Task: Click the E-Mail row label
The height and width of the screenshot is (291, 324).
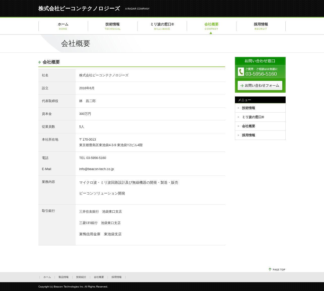Action: tap(46, 169)
